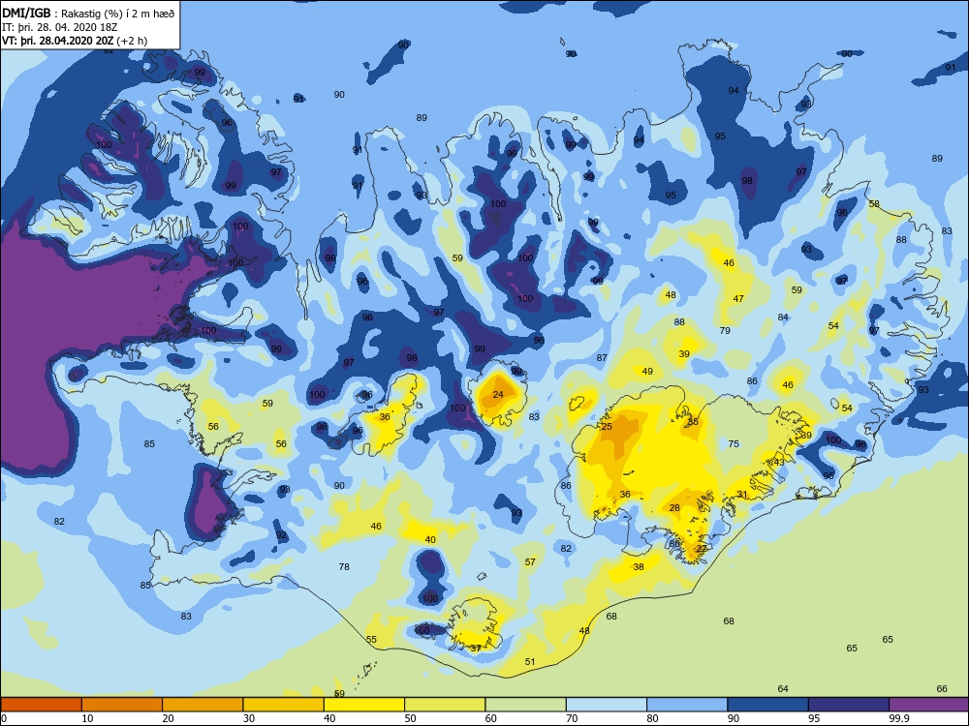The height and width of the screenshot is (726, 969).
Task: Click the '99.9' legend scale label
Action: [898, 718]
